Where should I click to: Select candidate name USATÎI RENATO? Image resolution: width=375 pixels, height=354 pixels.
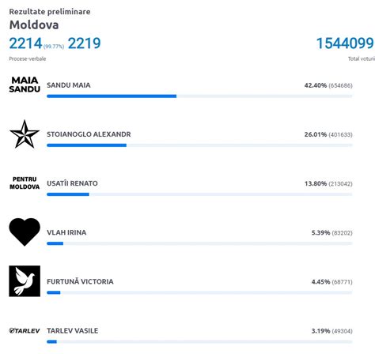click(x=72, y=183)
